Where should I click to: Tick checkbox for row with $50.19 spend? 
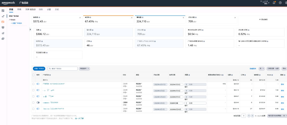pyautogui.click(x=33, y=90)
